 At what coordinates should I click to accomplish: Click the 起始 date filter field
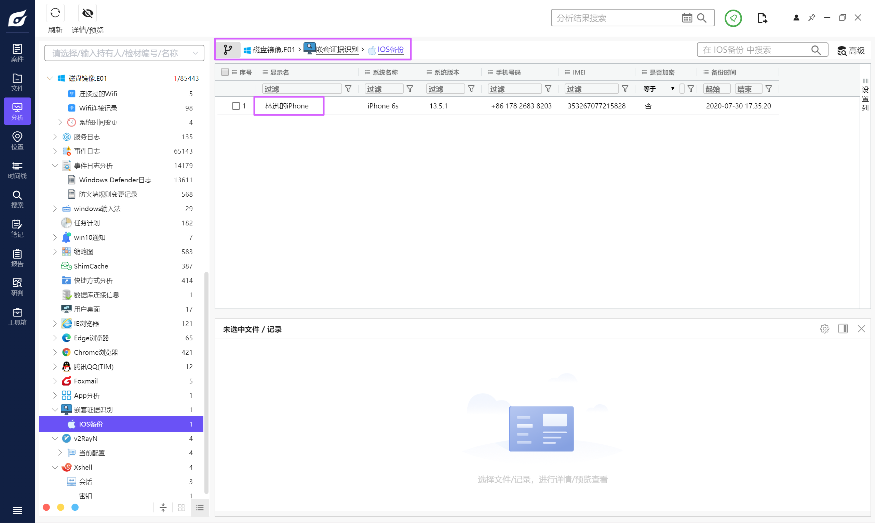tap(716, 89)
